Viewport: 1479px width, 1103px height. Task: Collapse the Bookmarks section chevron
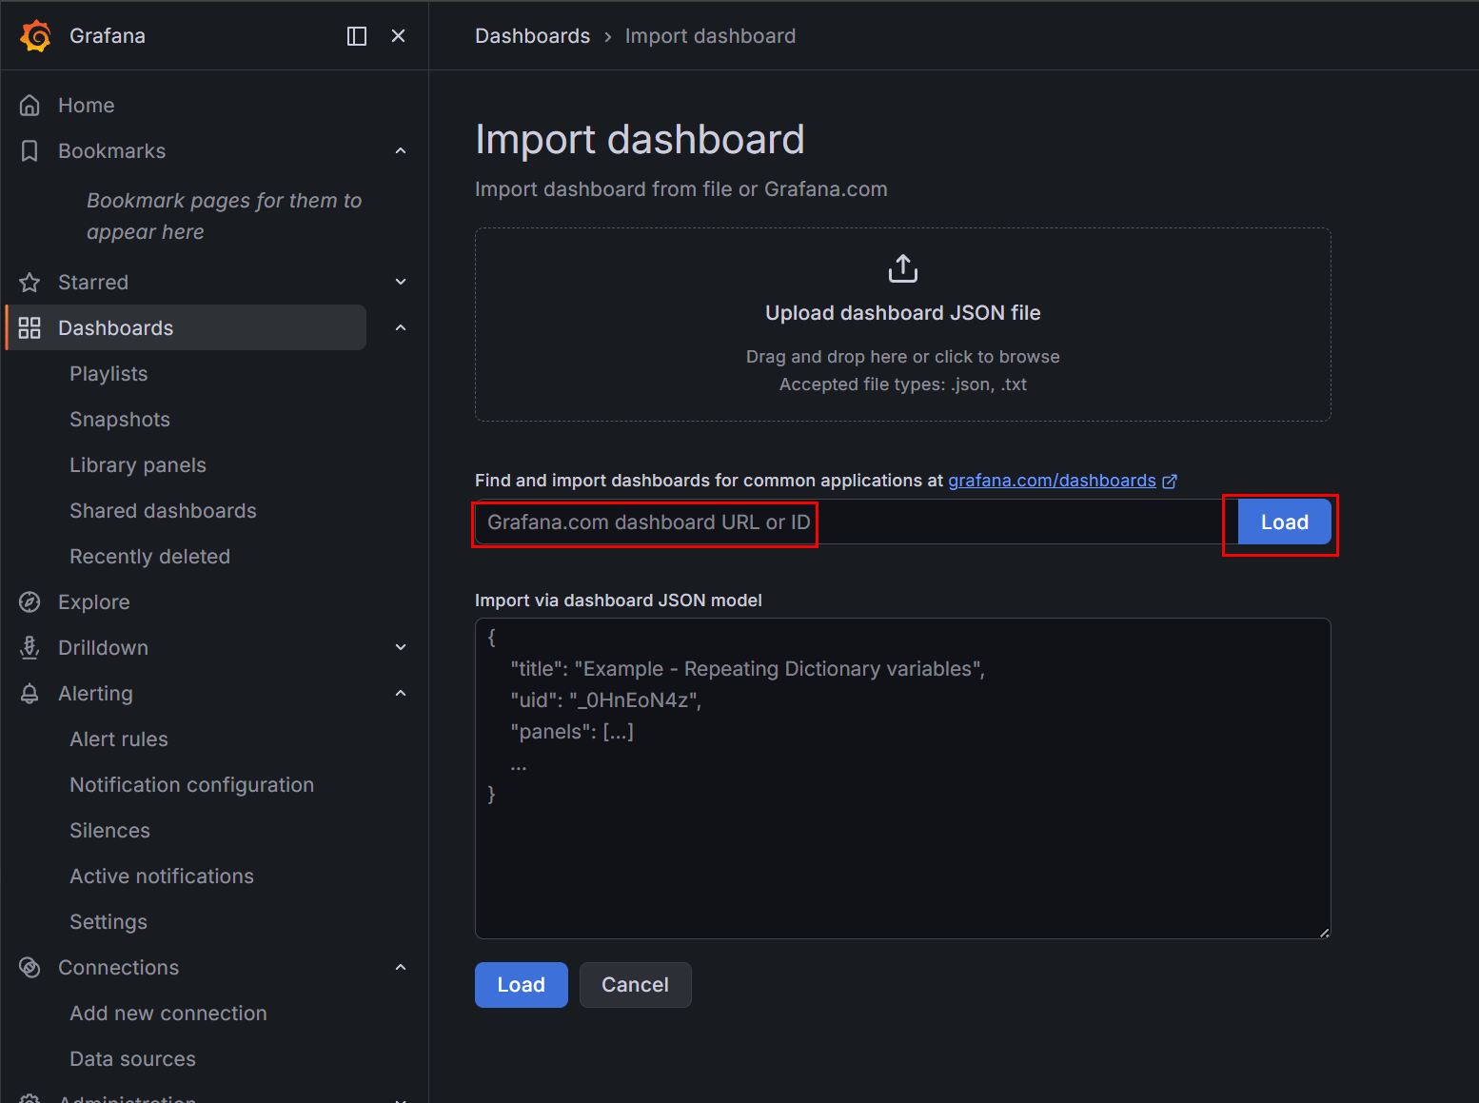click(401, 151)
